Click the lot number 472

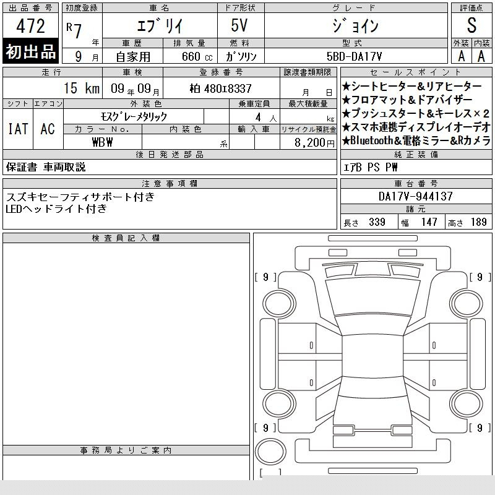click(31, 26)
